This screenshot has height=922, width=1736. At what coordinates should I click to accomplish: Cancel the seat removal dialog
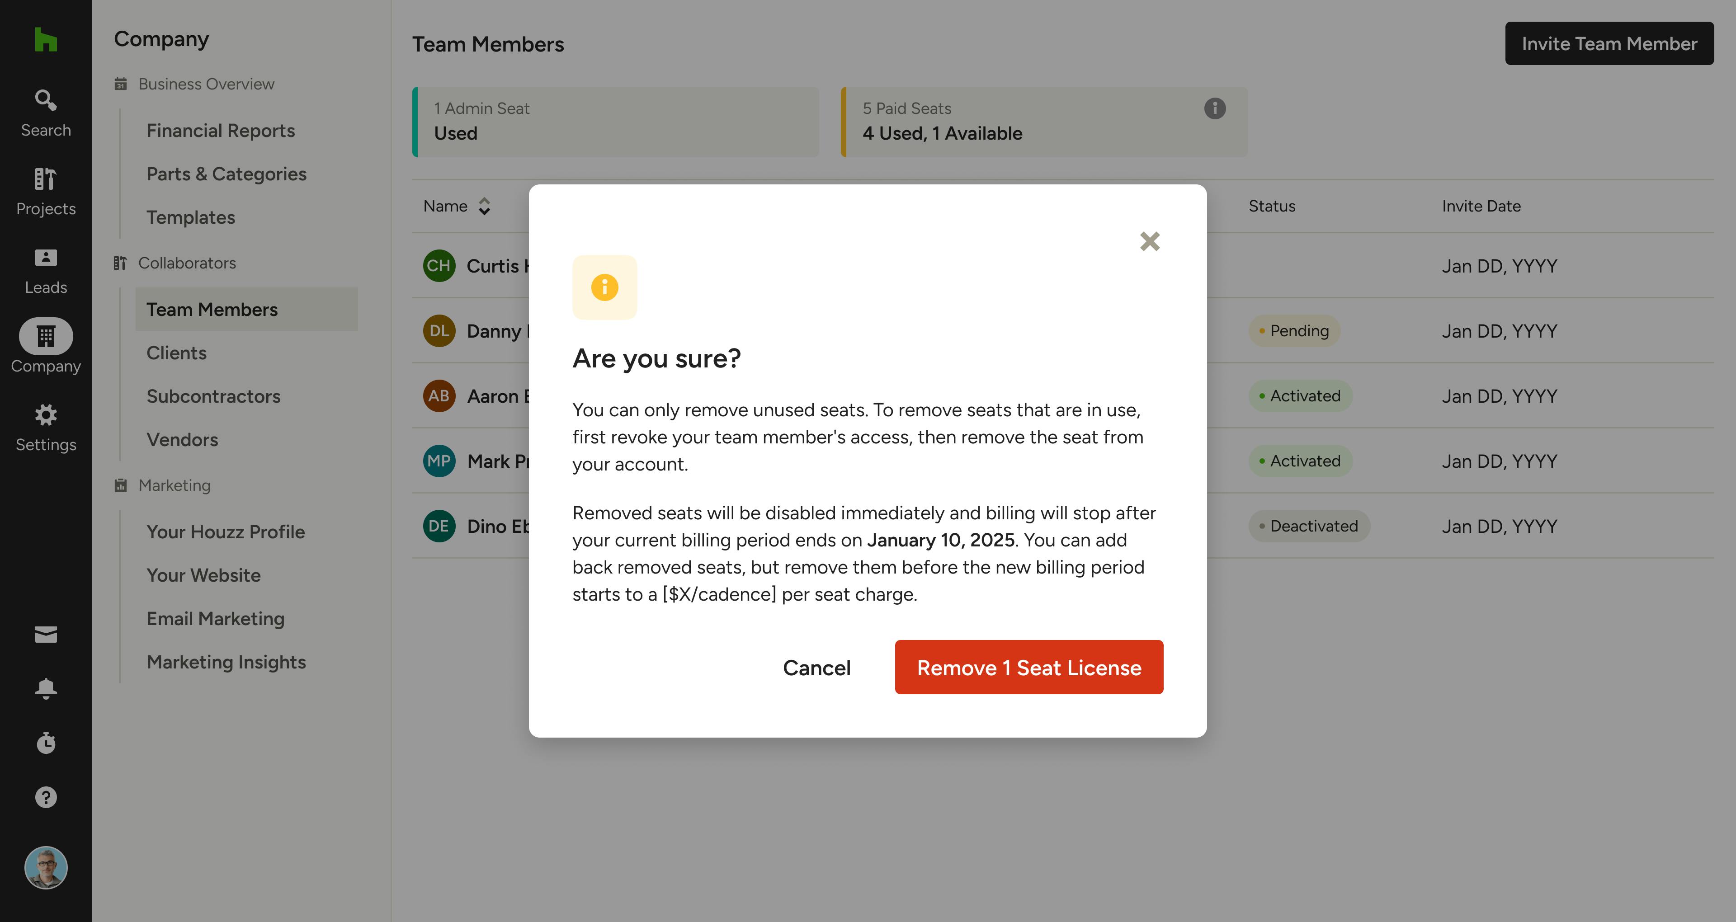(816, 667)
